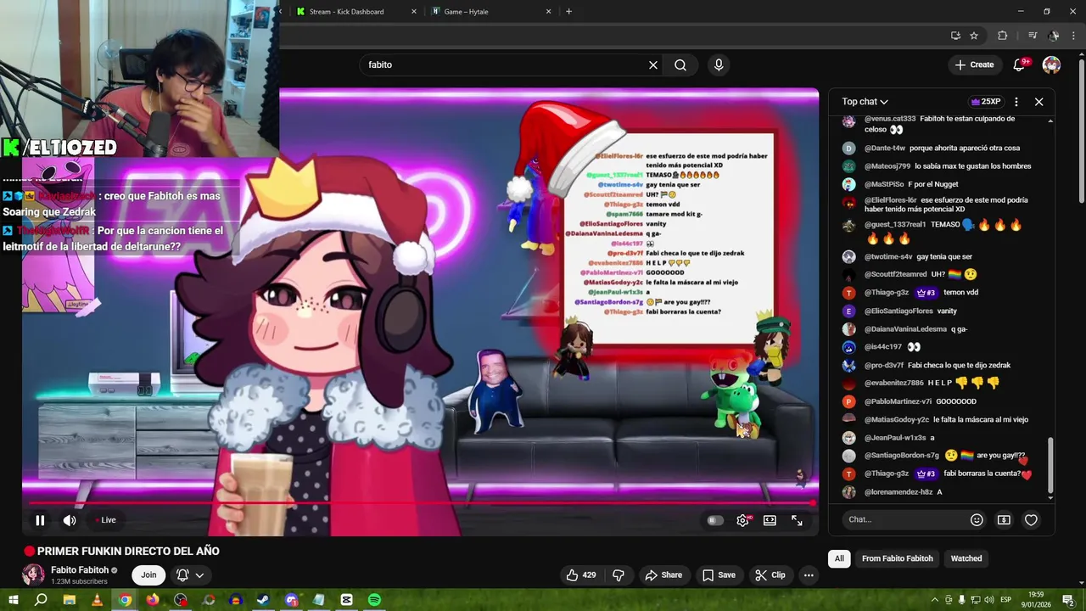
Task: Select the Watched filter chip
Action: pyautogui.click(x=966, y=558)
